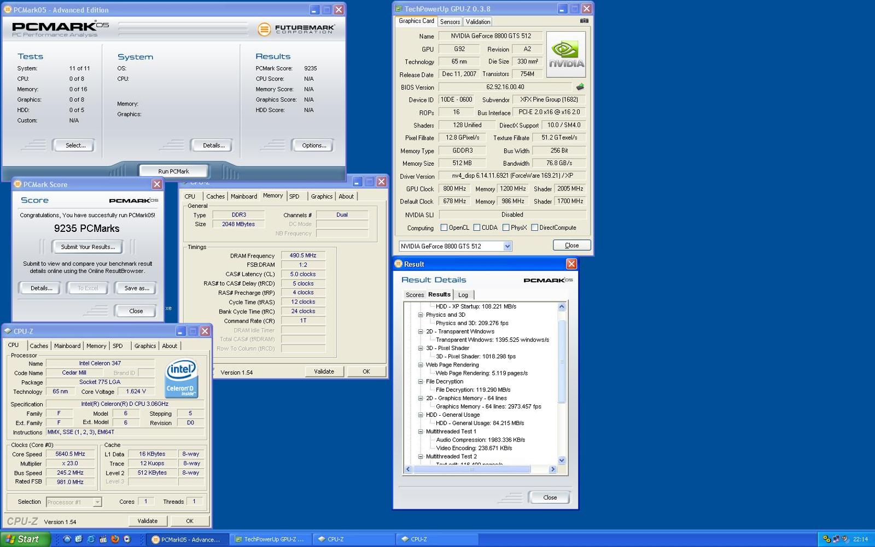Click the Result window title bar icon
The image size is (875, 547).
(x=398, y=264)
